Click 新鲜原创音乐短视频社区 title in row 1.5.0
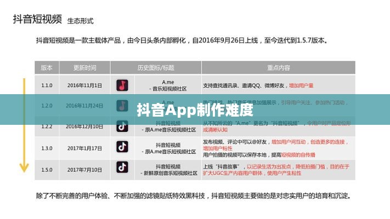Image resolution: width=390 pixels, height=219 pixels. point(169,173)
